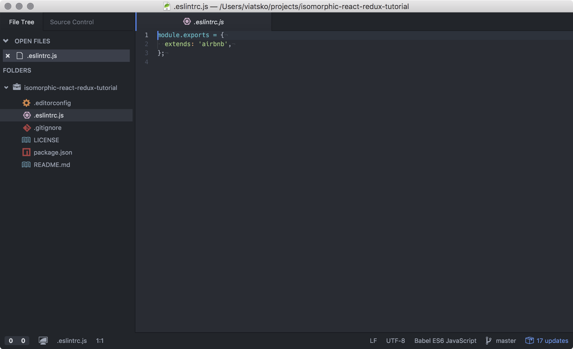The image size is (573, 349).
Task: Click the package updates box icon
Action: [x=529, y=340]
